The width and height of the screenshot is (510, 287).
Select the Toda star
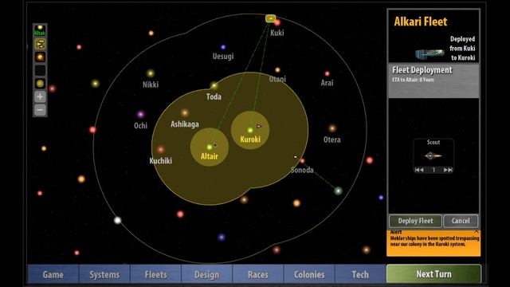[214, 85]
